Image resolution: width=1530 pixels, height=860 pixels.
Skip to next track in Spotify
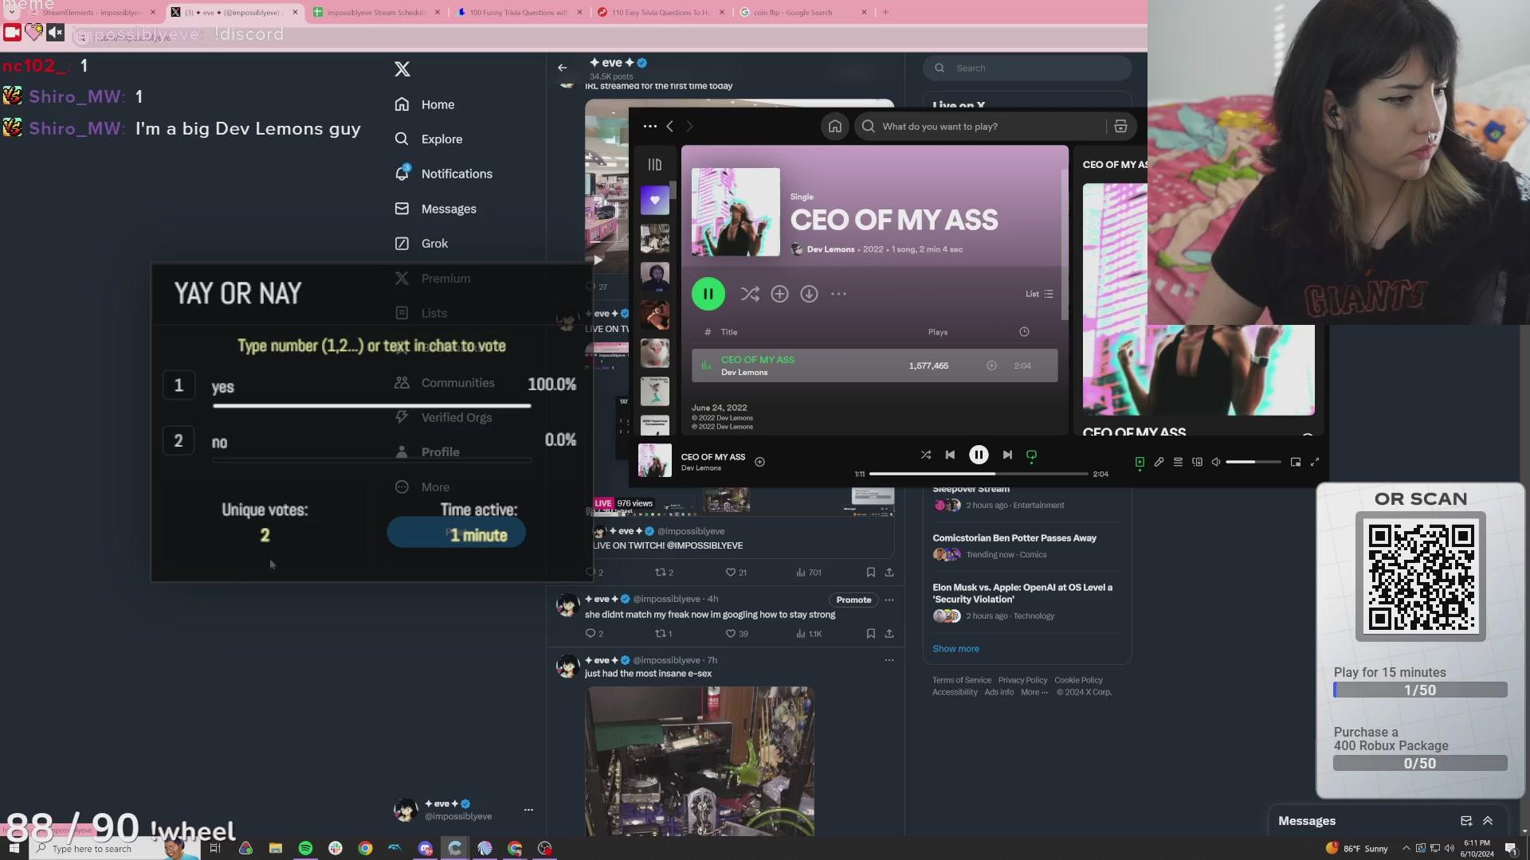coord(1007,455)
